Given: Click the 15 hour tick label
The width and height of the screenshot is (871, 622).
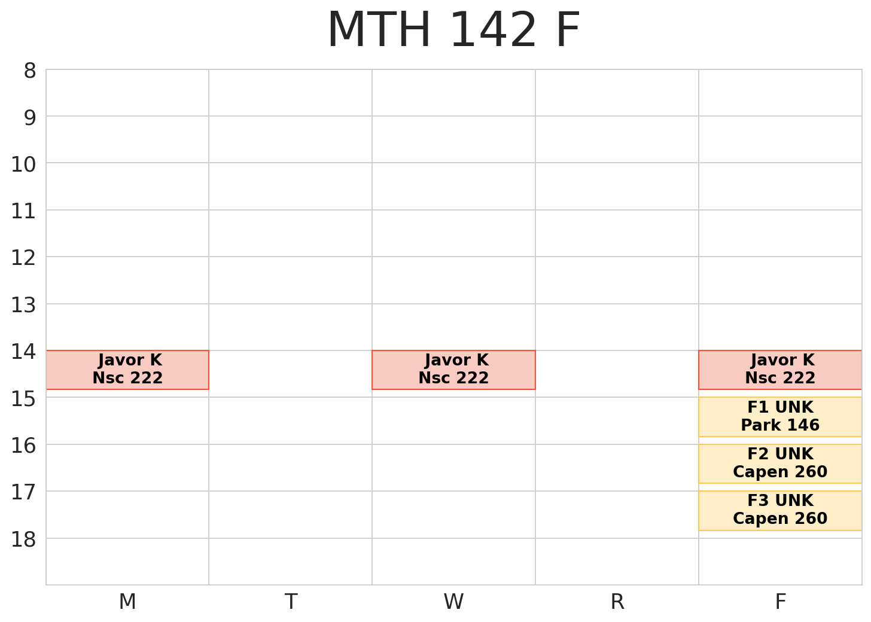Looking at the screenshot, I should pos(23,399).
